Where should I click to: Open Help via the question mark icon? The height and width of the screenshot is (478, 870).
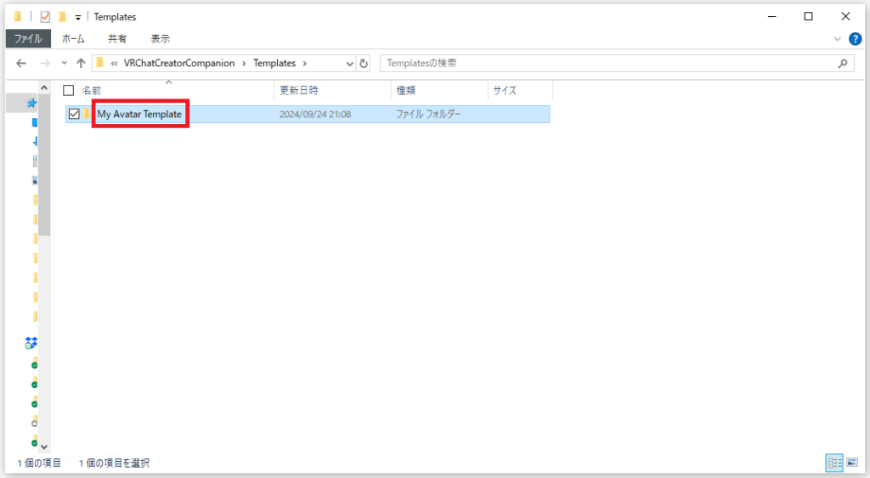coord(855,39)
